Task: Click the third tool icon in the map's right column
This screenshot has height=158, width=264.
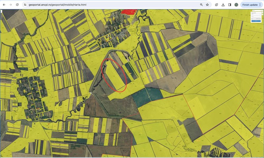Action: 263,15
